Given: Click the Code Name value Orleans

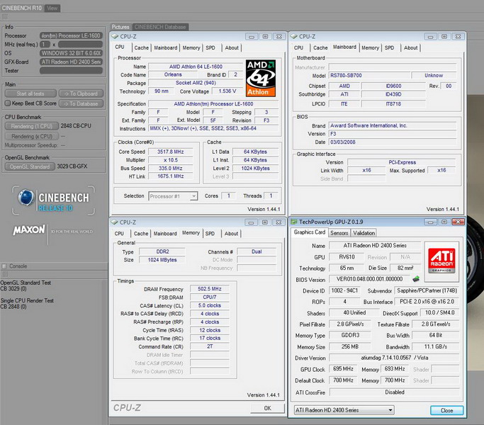Looking at the screenshot, I should pos(173,74).
